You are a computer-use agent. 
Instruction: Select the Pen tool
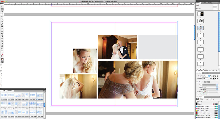pyautogui.click(x=2, y=22)
